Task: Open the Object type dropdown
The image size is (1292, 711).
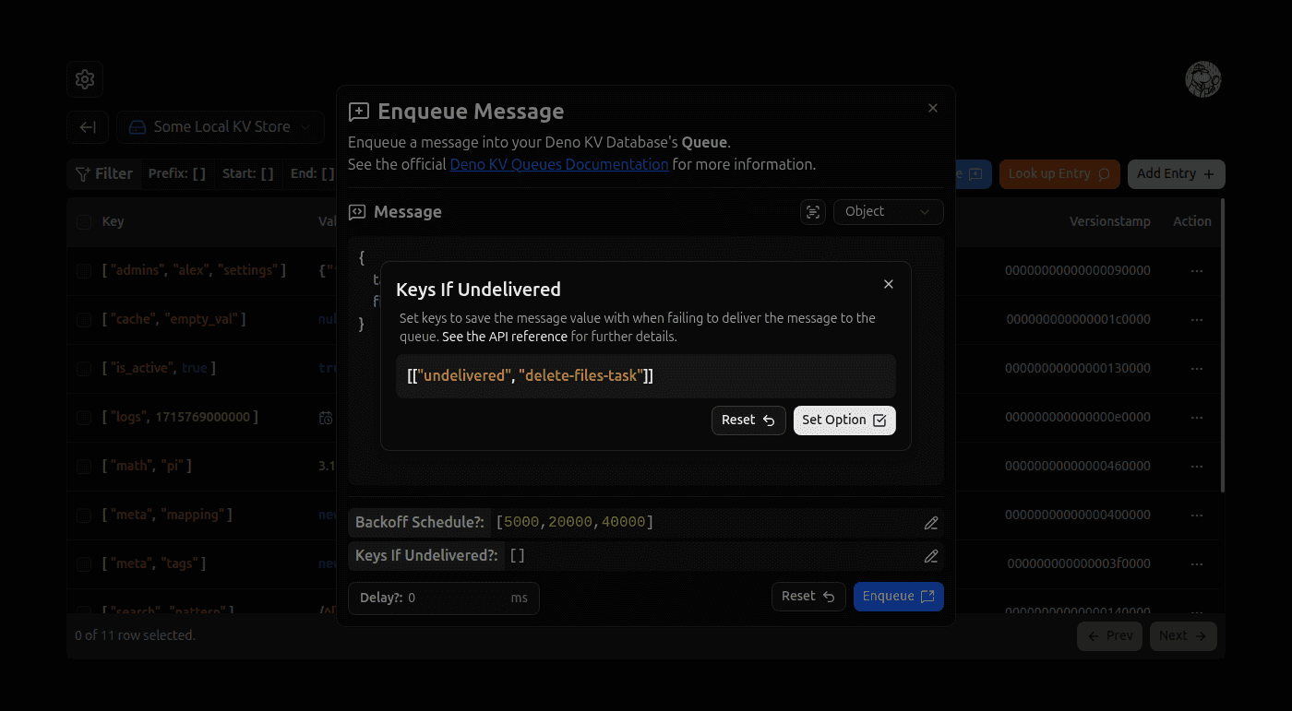Action: point(888,212)
